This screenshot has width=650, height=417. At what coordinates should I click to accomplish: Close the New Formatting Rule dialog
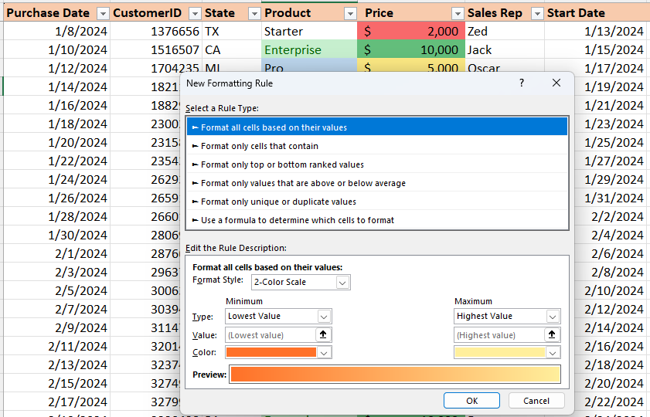[556, 83]
